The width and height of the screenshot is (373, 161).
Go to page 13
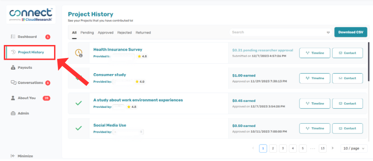coord(322,148)
